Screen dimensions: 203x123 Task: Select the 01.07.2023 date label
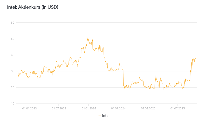pyautogui.click(x=59, y=108)
